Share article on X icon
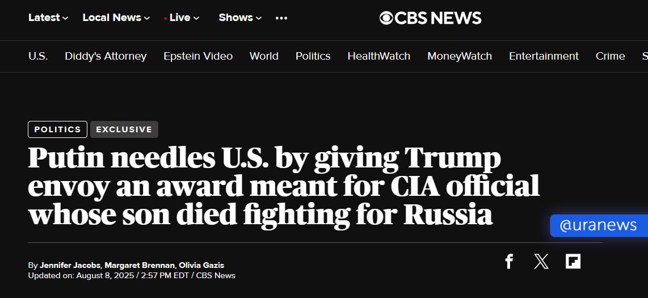The height and width of the screenshot is (298, 648). click(x=541, y=261)
